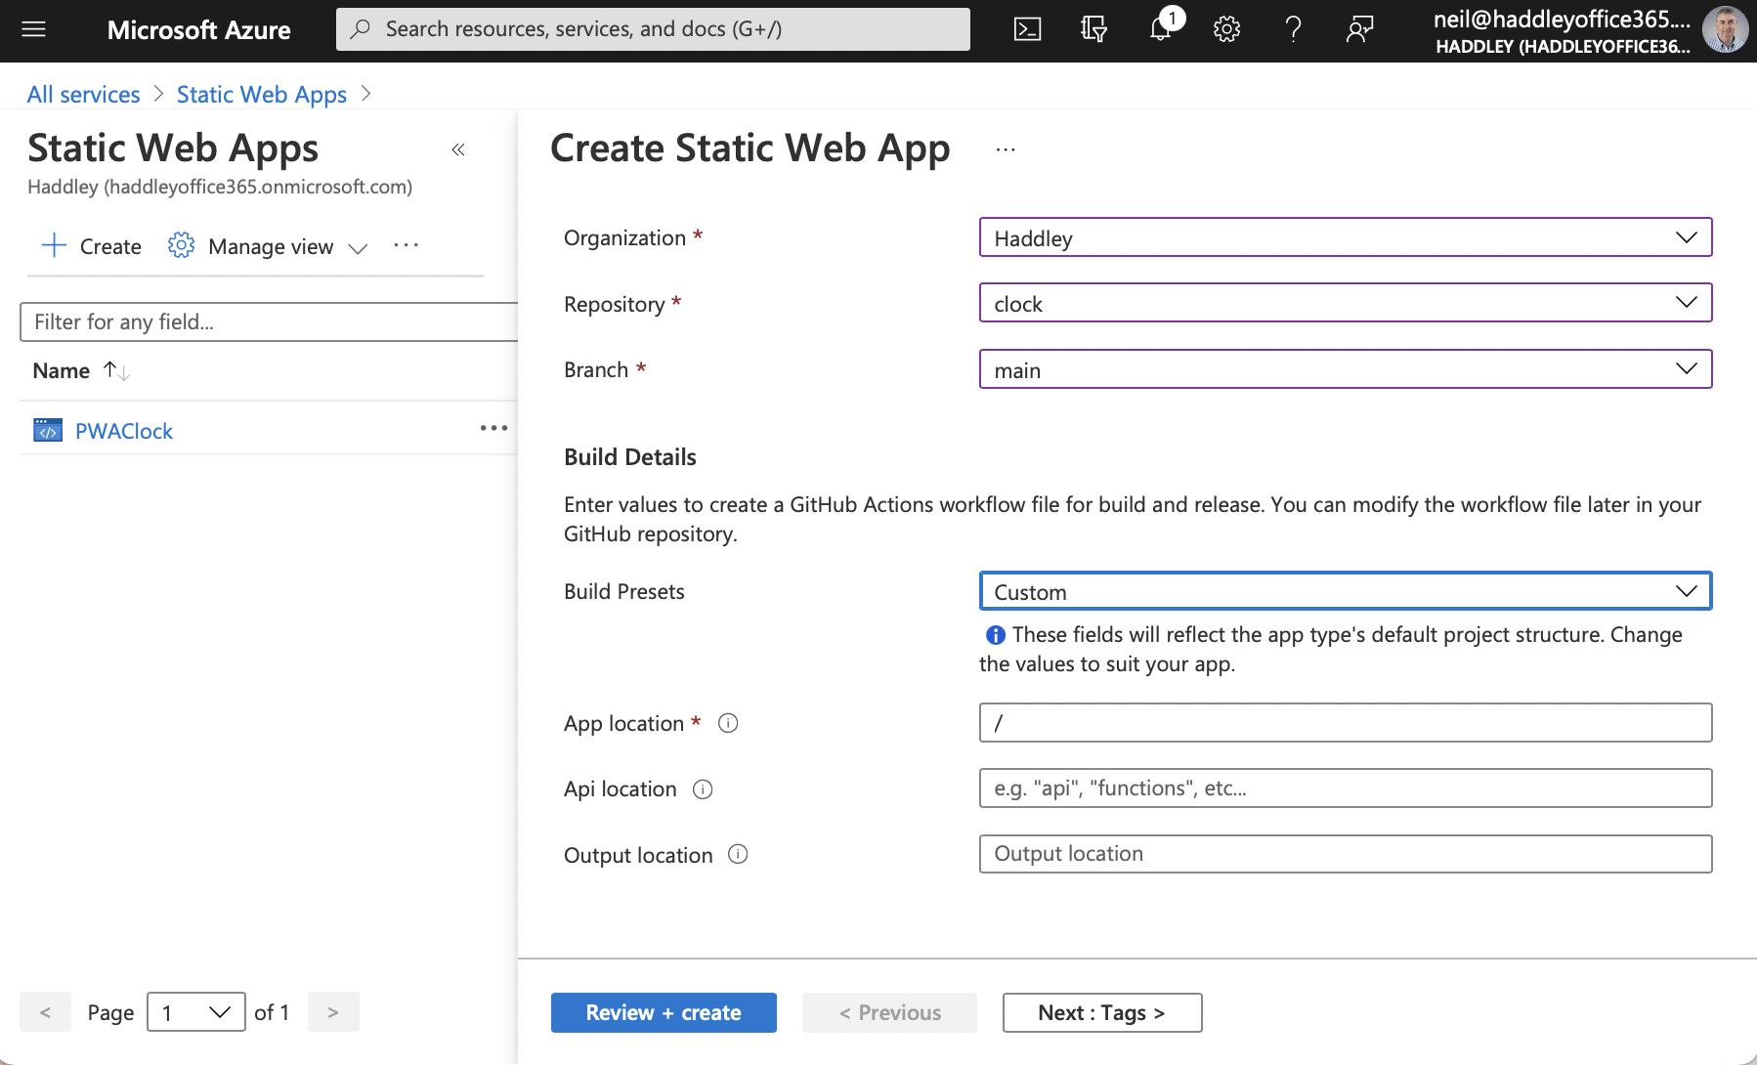
Task: Show info tooltip for App location
Action: pyautogui.click(x=728, y=723)
